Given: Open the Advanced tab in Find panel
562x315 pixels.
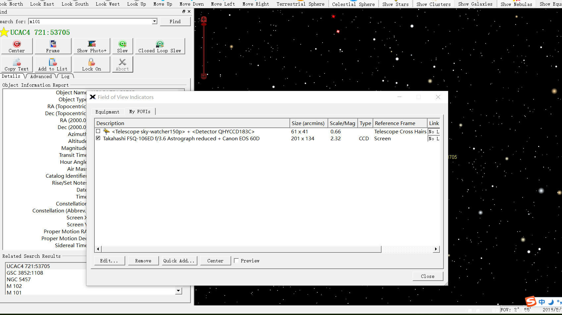Looking at the screenshot, I should coord(41,76).
